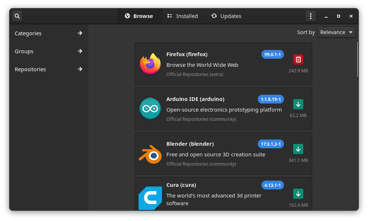Switch to the Installed tab
This screenshot has width=368, height=221.
point(183,16)
